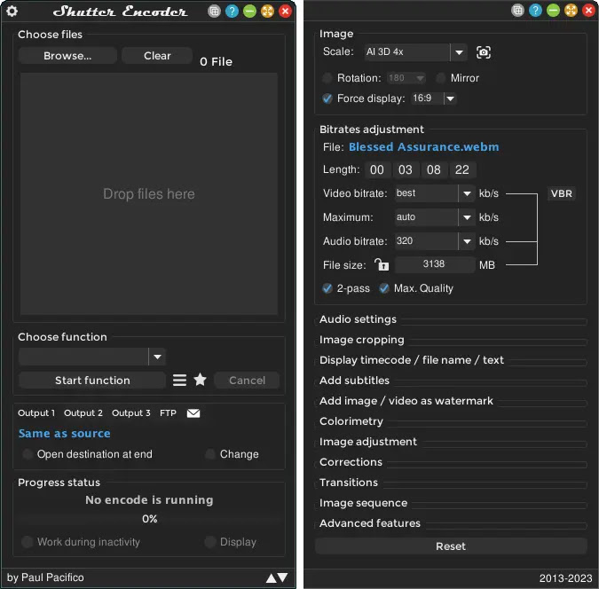
Task: Open help icon in right settings window
Action: (535, 11)
